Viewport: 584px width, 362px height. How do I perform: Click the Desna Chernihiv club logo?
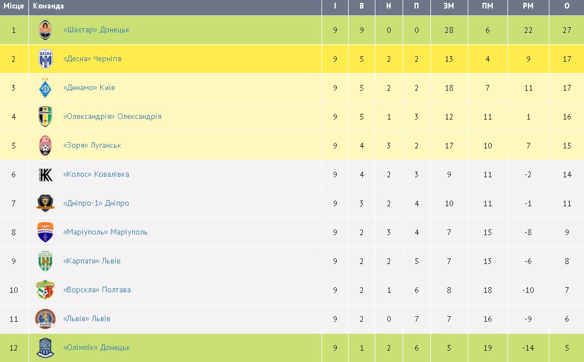(45, 59)
